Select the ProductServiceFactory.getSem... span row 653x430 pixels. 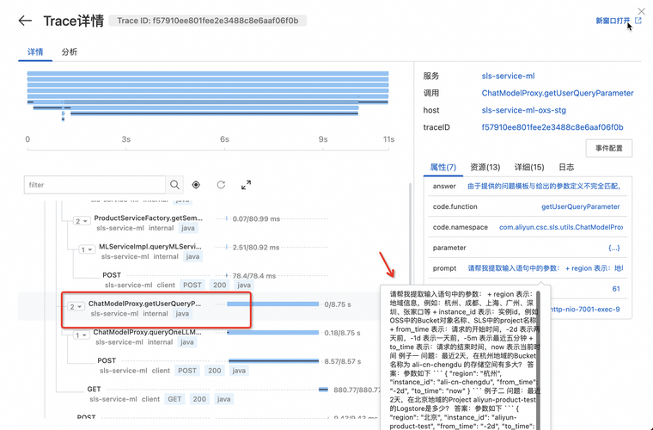149,218
